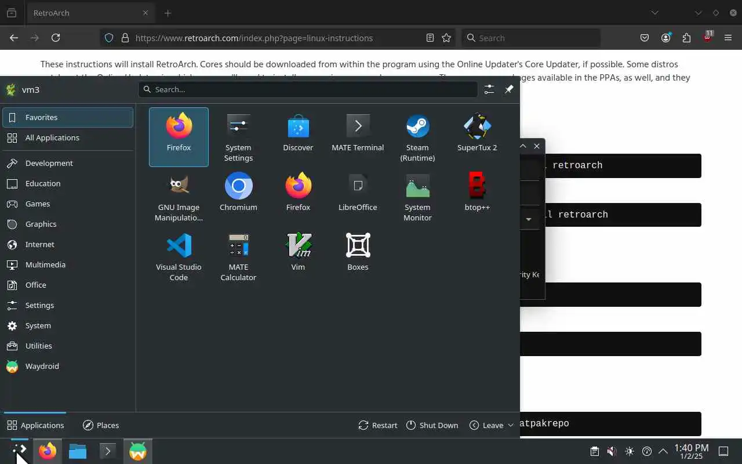Open the Graphics category
742x464 pixels.
pyautogui.click(x=68, y=224)
